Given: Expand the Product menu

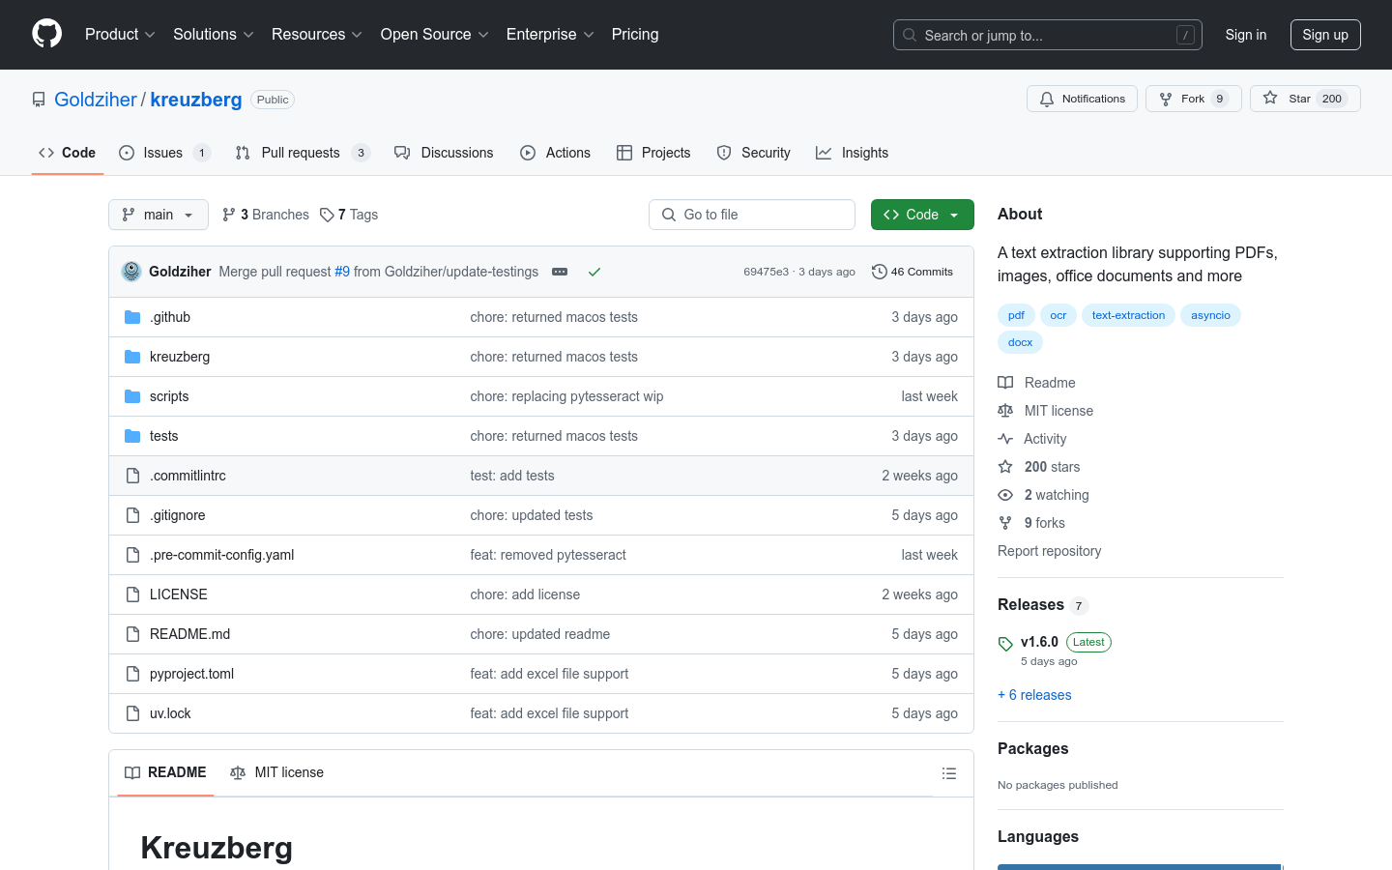Looking at the screenshot, I should coord(120,35).
